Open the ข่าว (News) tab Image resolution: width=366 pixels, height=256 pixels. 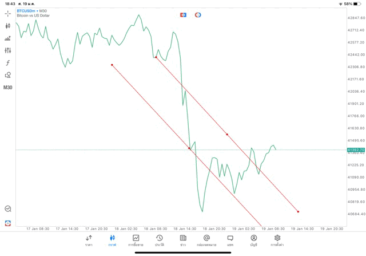pos(182,240)
